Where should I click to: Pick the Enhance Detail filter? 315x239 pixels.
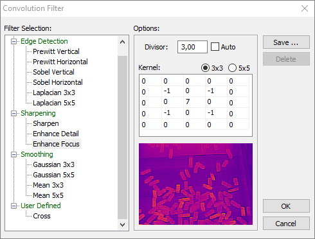click(56, 134)
